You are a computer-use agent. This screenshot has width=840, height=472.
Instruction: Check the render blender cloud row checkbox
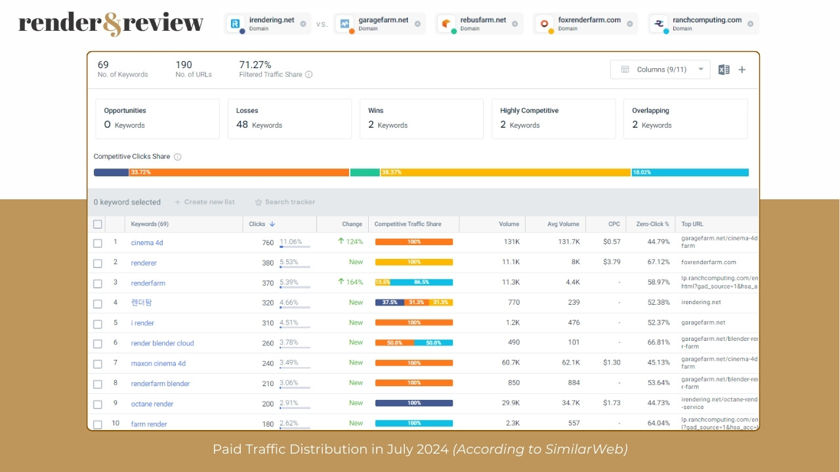point(98,344)
